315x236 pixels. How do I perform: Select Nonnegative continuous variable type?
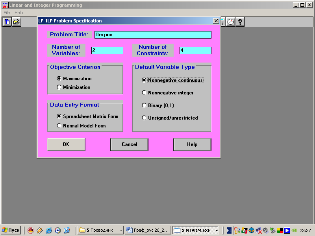pos(144,80)
